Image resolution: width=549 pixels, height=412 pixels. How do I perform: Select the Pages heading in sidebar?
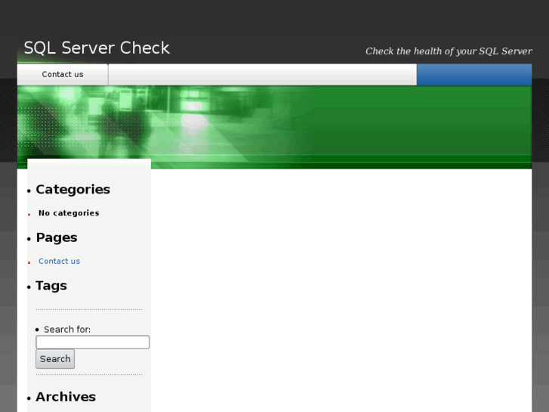57,237
